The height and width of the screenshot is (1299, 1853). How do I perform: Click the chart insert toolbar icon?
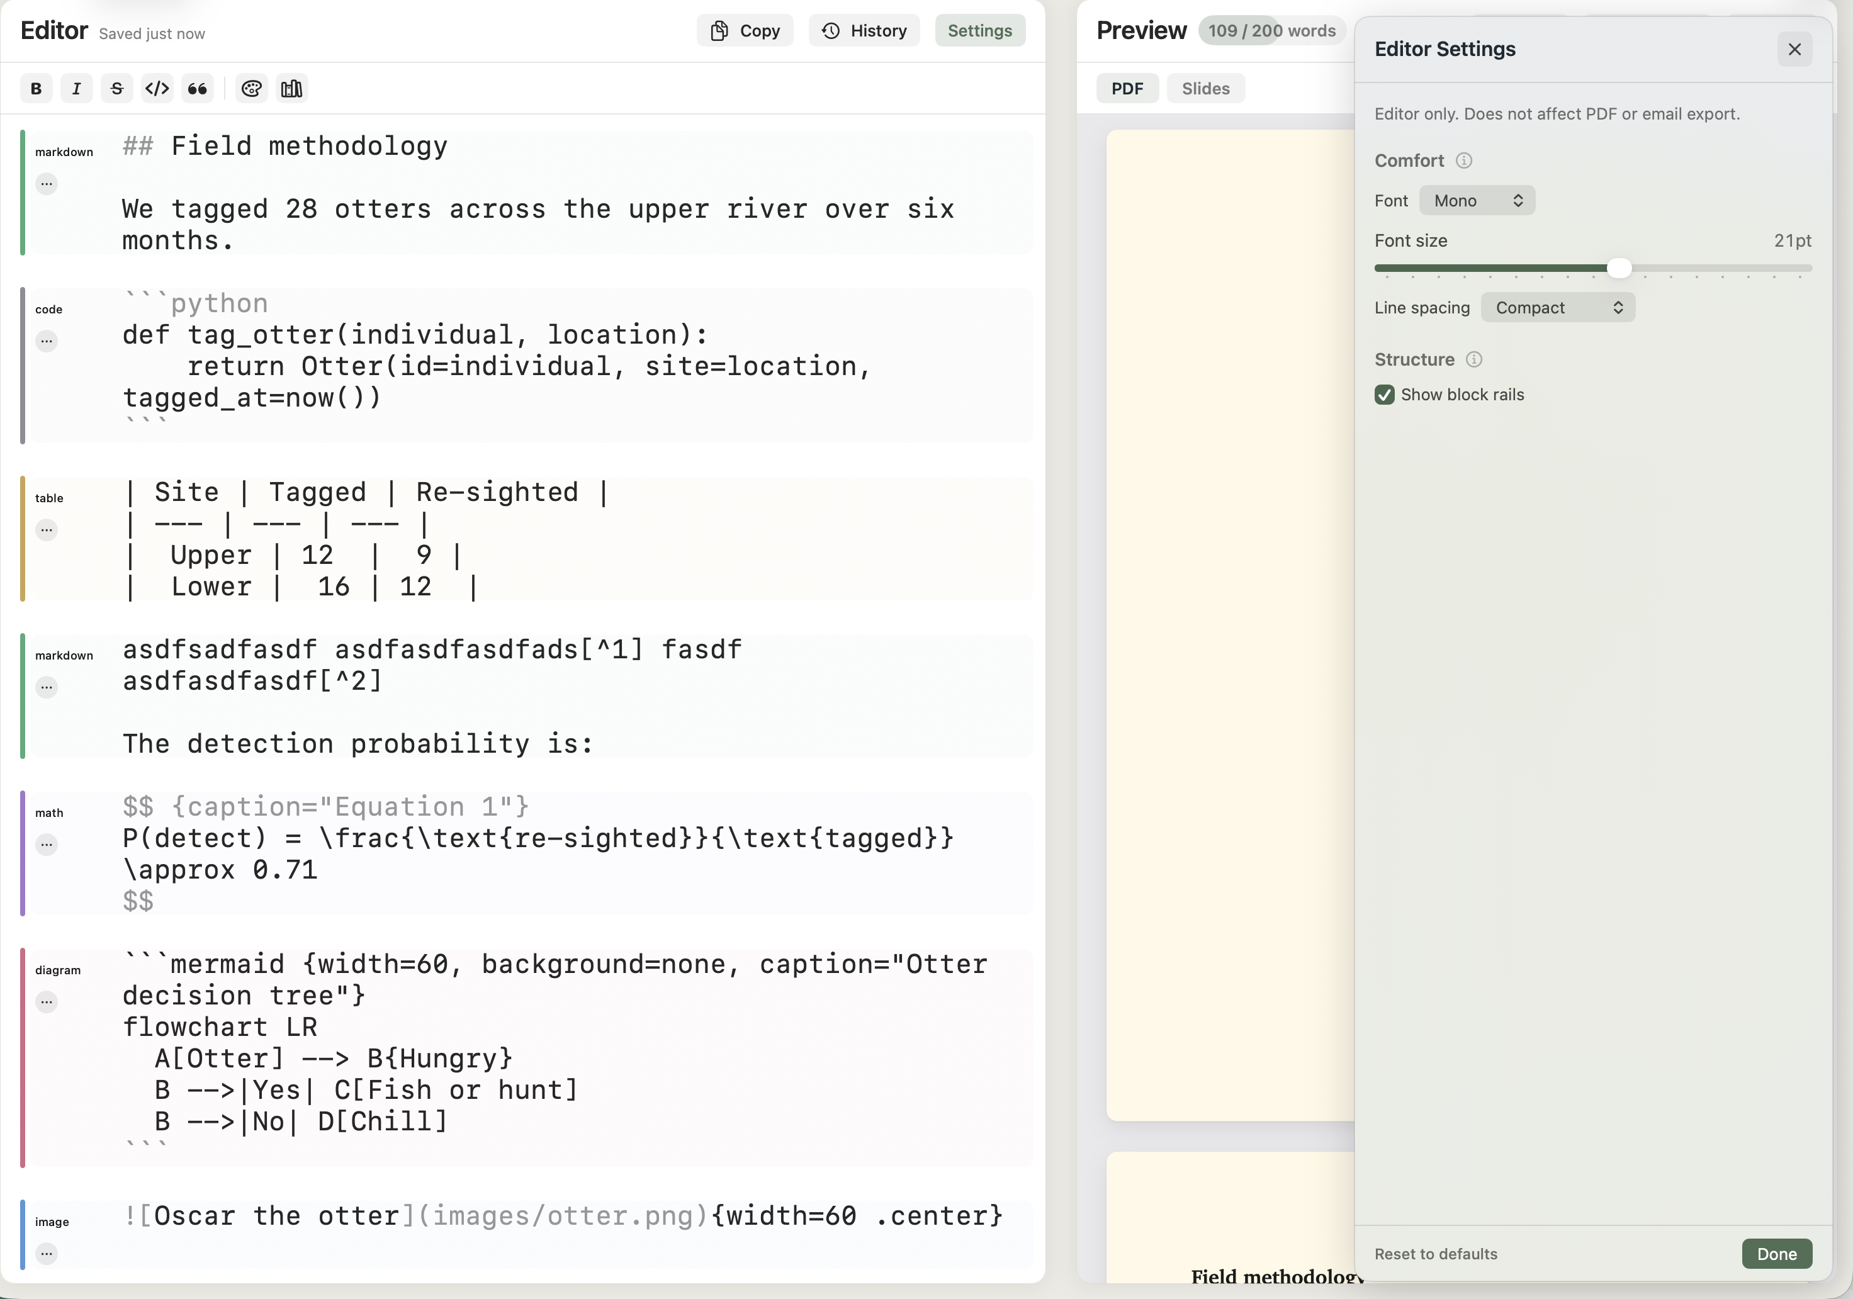(x=292, y=89)
